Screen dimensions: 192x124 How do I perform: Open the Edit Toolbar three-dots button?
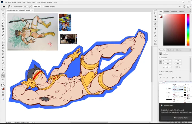coord(3,82)
